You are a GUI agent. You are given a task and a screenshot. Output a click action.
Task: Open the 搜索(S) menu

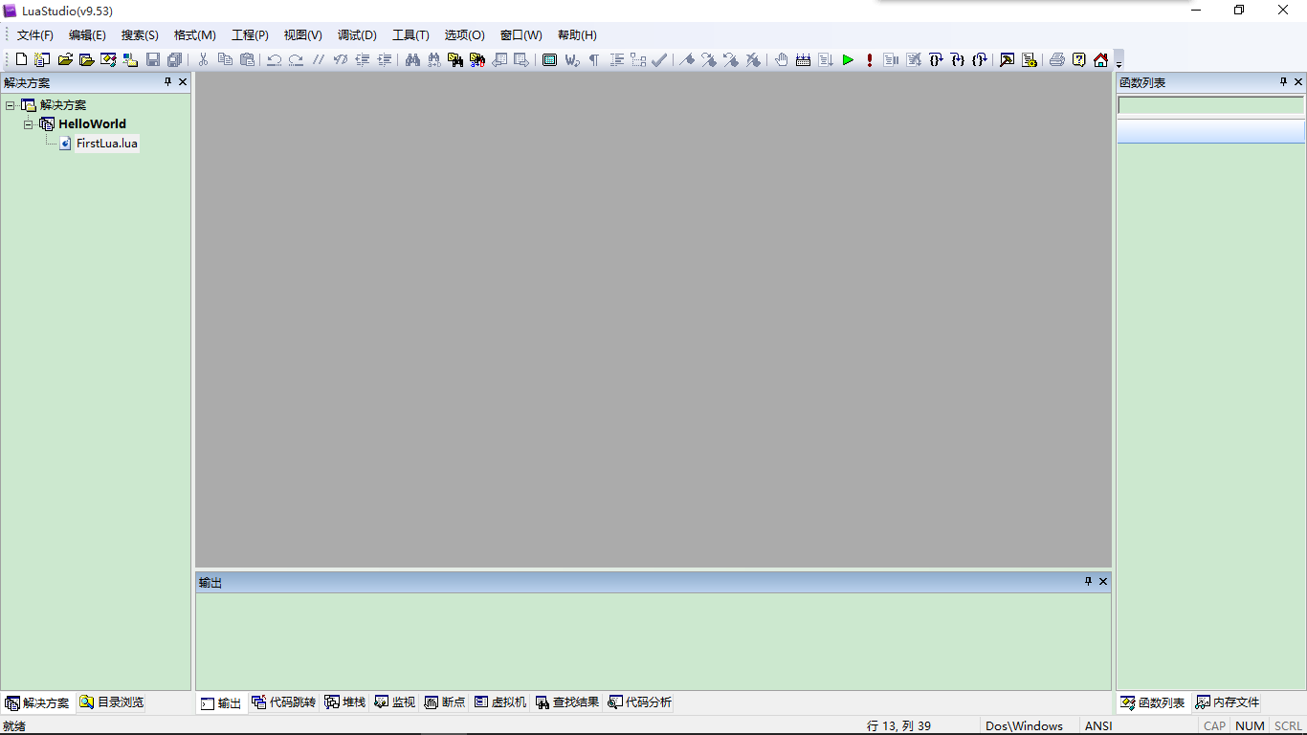[x=140, y=35]
